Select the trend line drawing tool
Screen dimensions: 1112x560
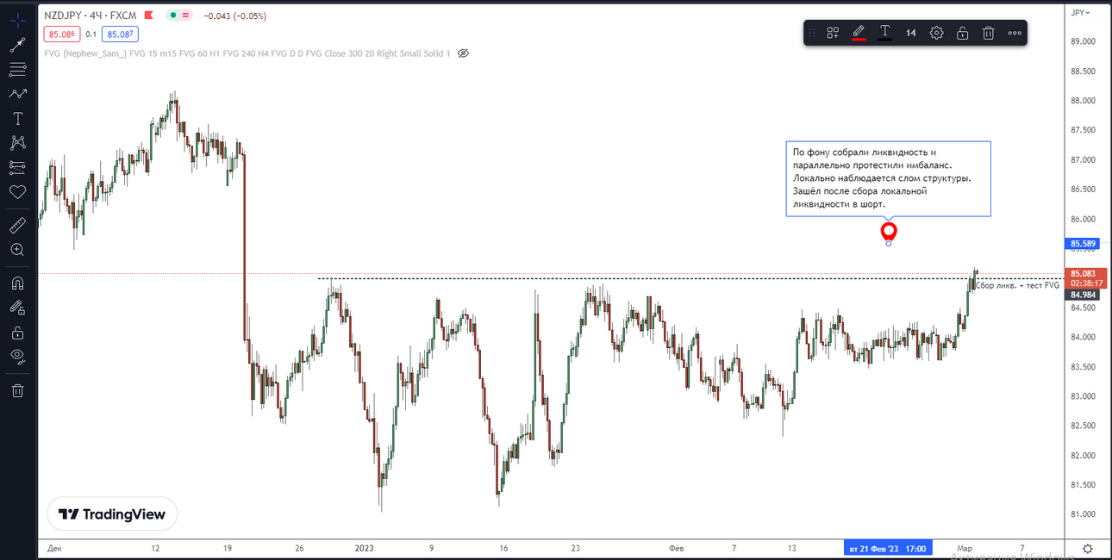coord(17,46)
